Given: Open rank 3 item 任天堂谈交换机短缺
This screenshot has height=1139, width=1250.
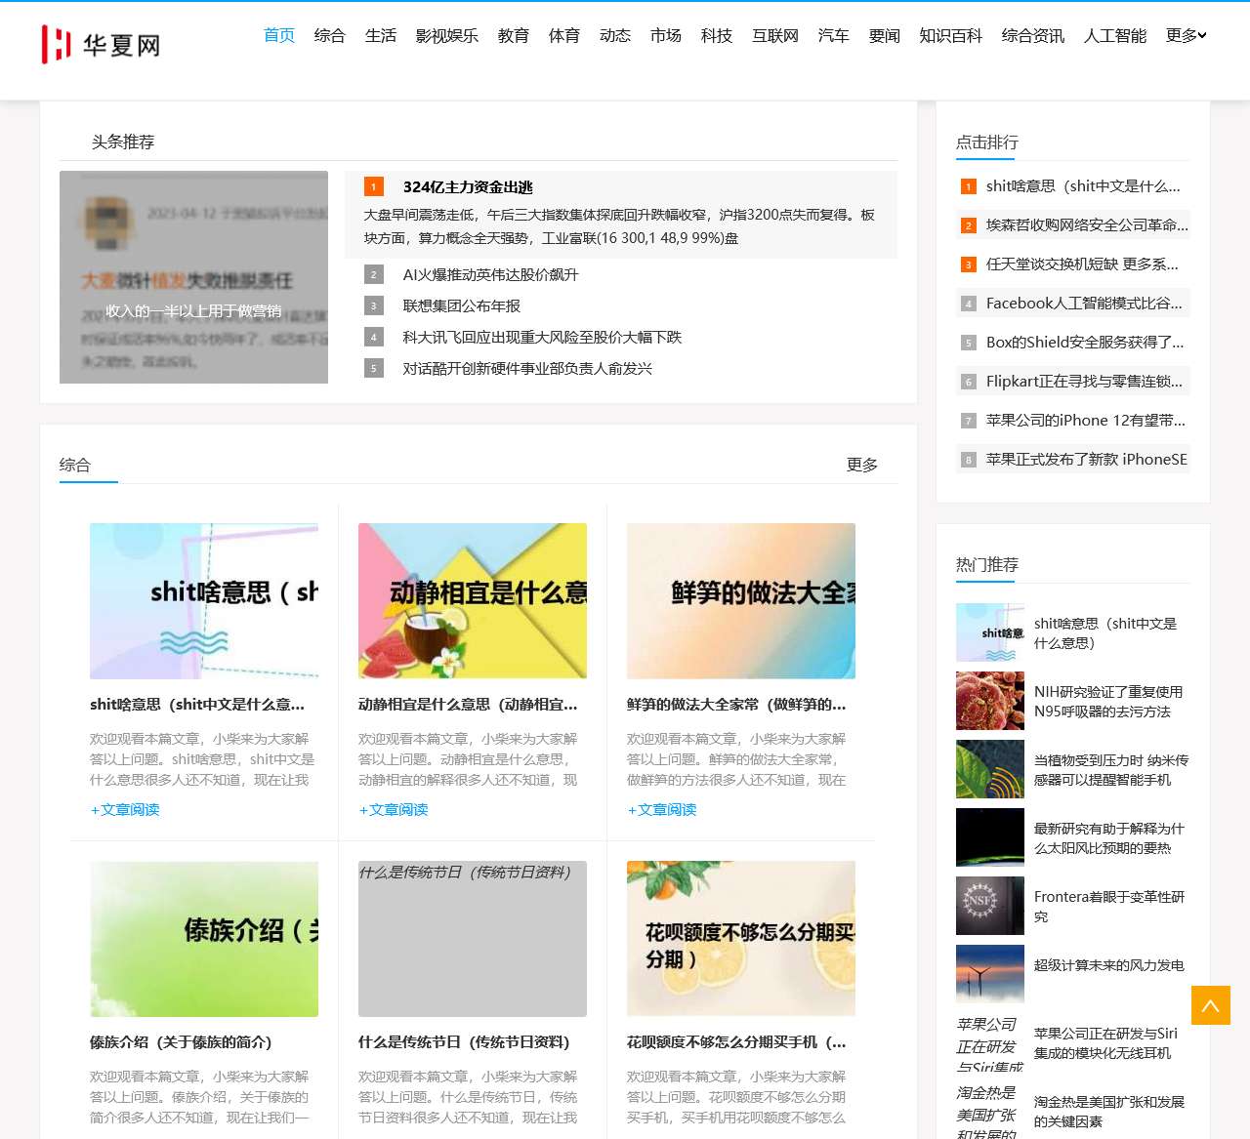Looking at the screenshot, I should (x=1082, y=264).
